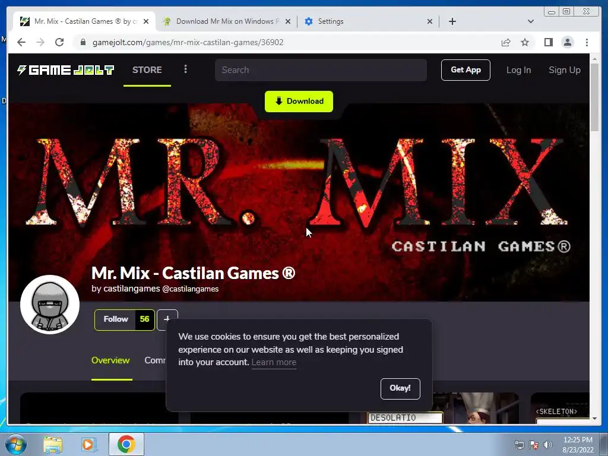Viewport: 608px width, 456px height.
Task: Focus the Game Jolt Search field
Action: coord(321,70)
